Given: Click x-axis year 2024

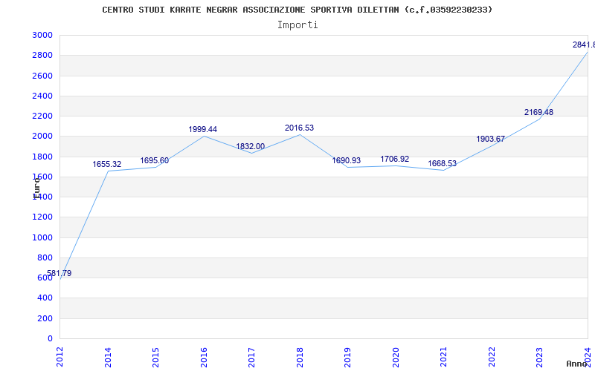Looking at the screenshot, I should (x=588, y=357).
